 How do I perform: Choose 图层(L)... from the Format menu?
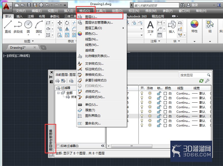point(101,17)
